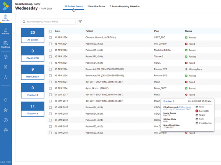The image size is (221, 165).
Task: Open the Worklist sidebar section
Action: pyautogui.click(x=6, y=18)
